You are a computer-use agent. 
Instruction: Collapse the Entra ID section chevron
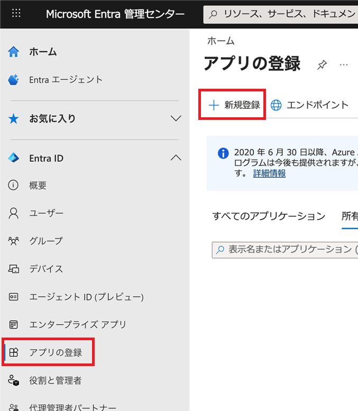coord(176,158)
